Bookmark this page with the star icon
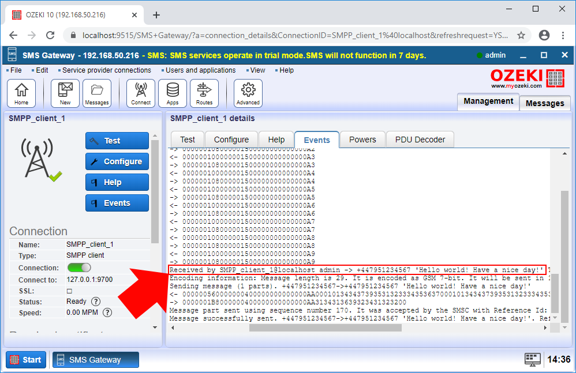 pyautogui.click(x=521, y=35)
